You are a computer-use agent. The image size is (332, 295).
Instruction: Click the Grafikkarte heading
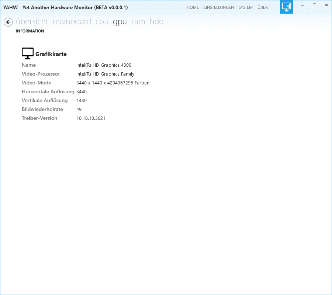point(51,54)
